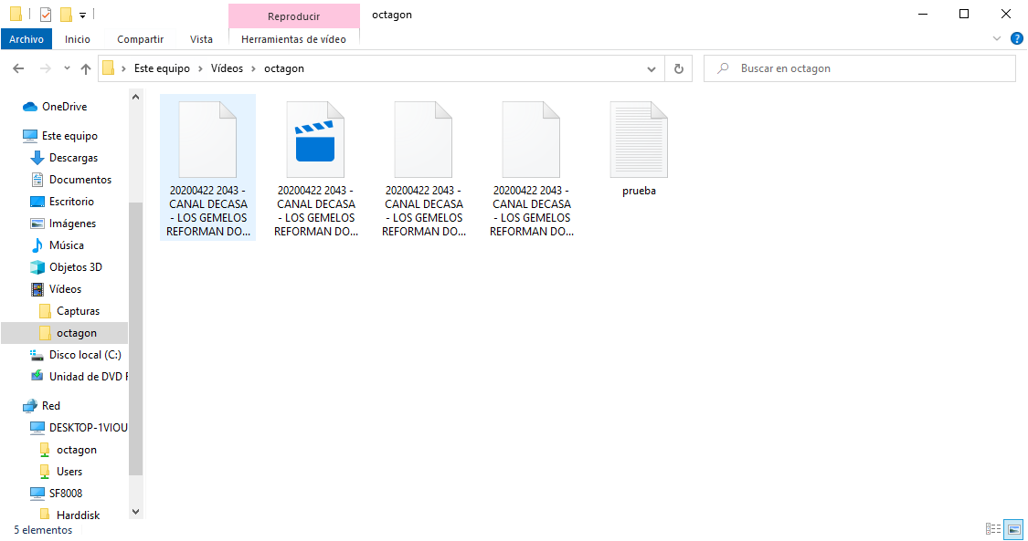
Task: Open the Help question mark icon
Action: point(1016,39)
